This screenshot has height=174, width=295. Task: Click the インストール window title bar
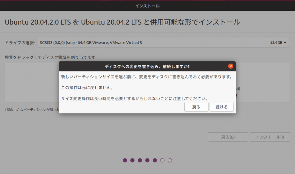point(147,6)
